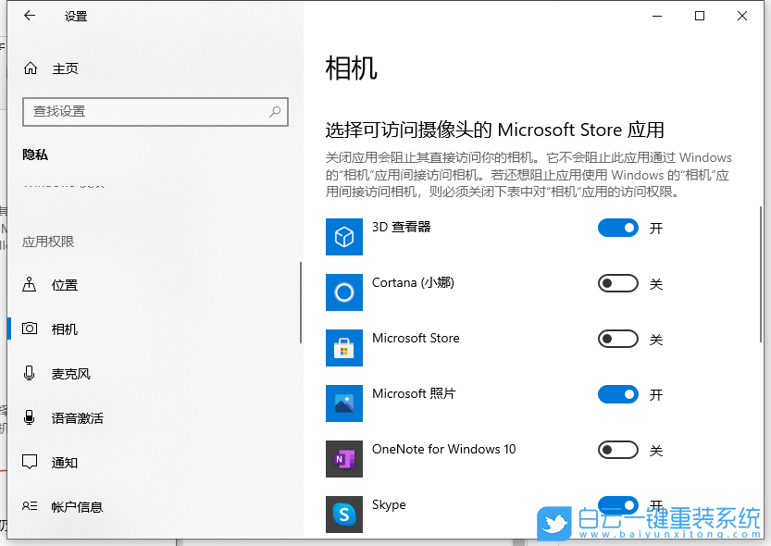Click the Skype app icon
The image size is (771, 546).
[343, 515]
